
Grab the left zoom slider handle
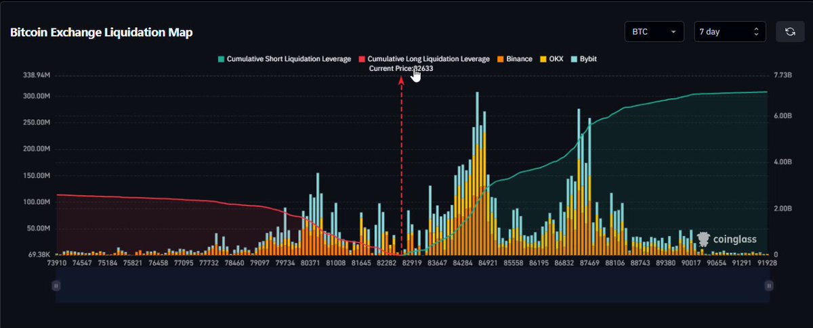coord(56,286)
